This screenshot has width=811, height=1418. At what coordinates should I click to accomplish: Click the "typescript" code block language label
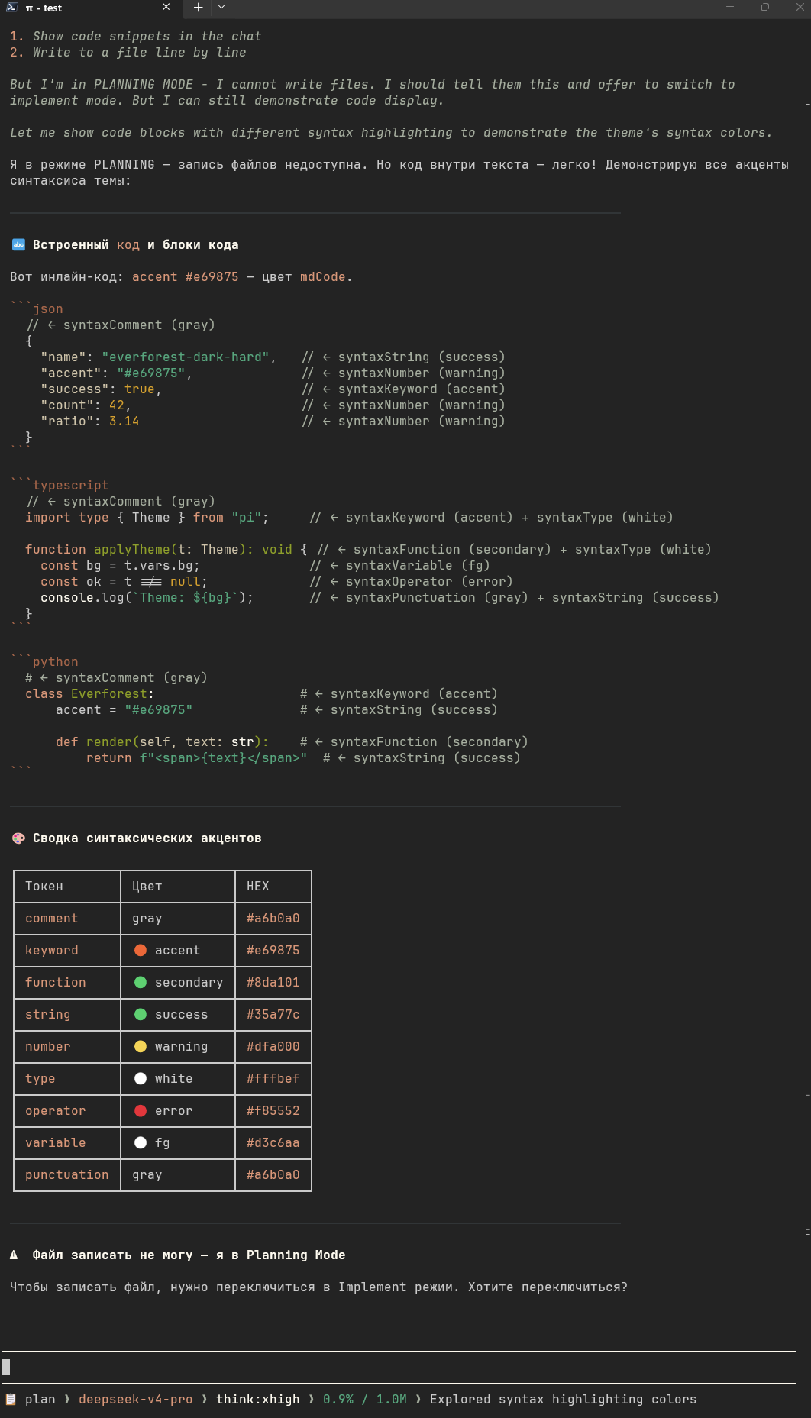click(71, 485)
